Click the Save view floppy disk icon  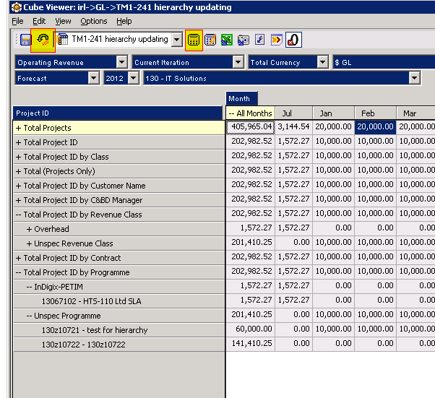coord(25,40)
